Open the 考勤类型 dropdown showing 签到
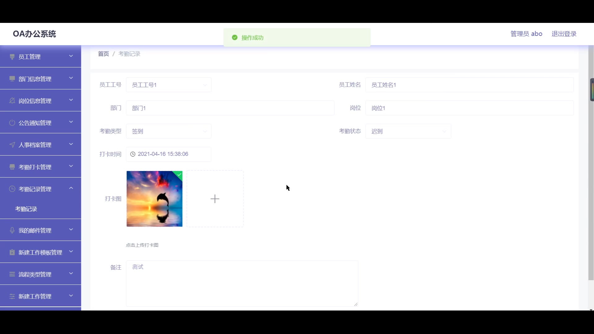 click(x=169, y=131)
